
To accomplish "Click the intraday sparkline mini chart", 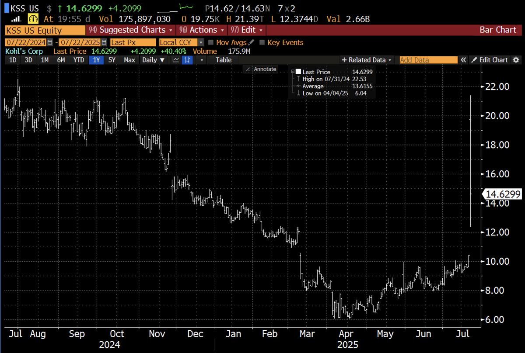I will (175, 7).
